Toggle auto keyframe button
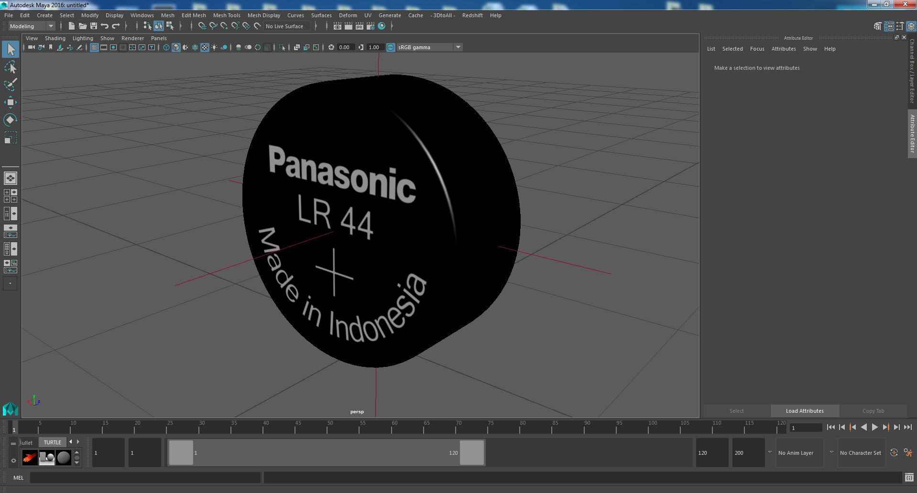This screenshot has height=493, width=917. coord(894,452)
